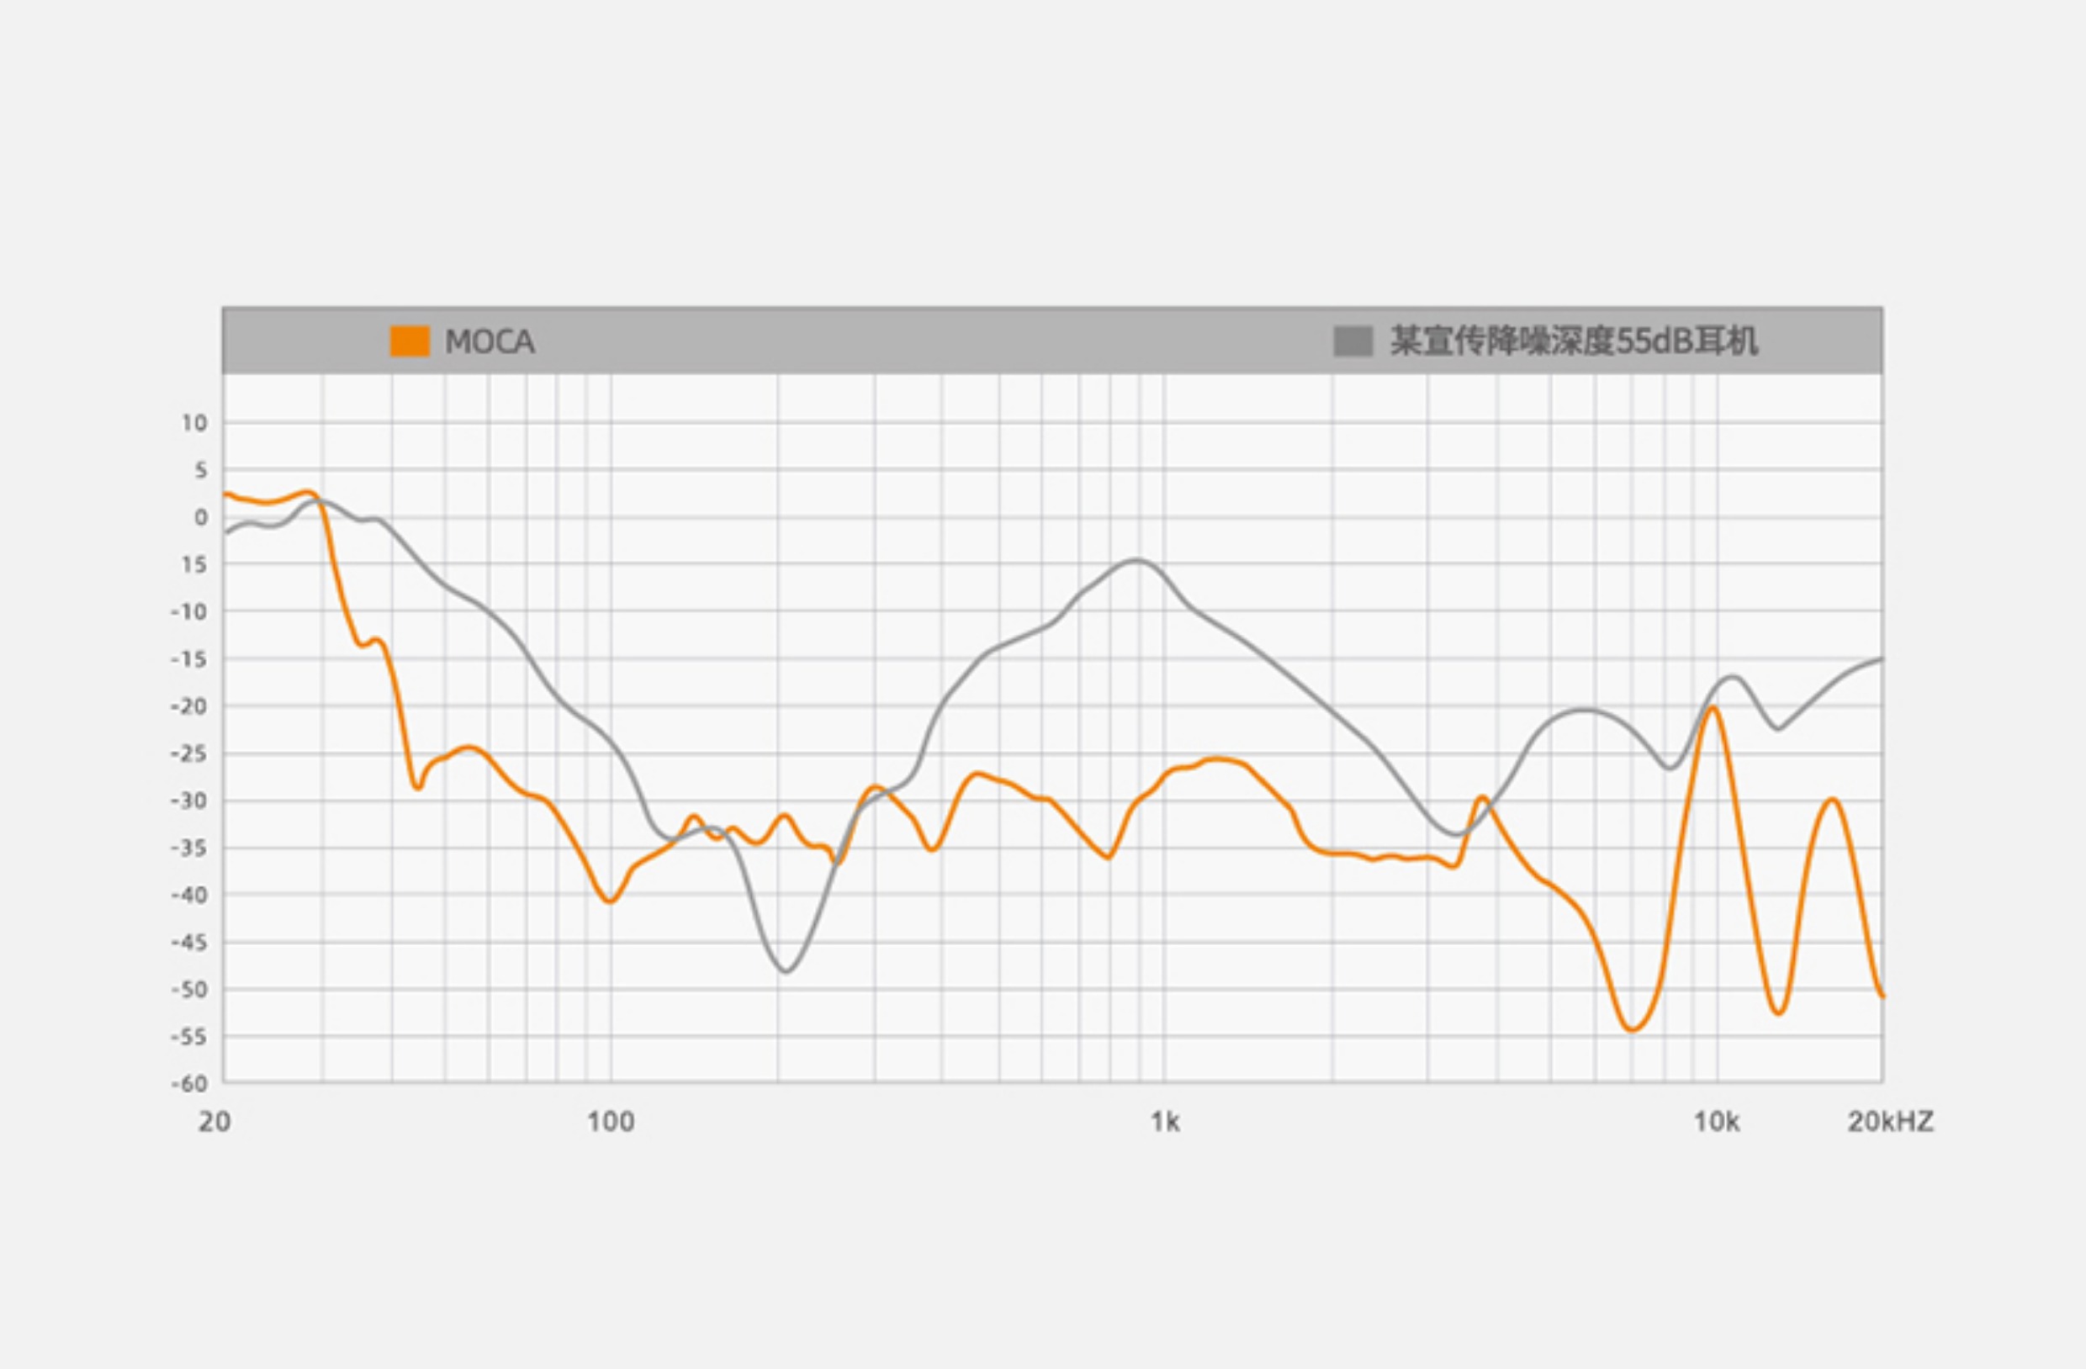Click the y-axis label 10
Image resolution: width=2086 pixels, height=1369 pixels.
pos(194,423)
